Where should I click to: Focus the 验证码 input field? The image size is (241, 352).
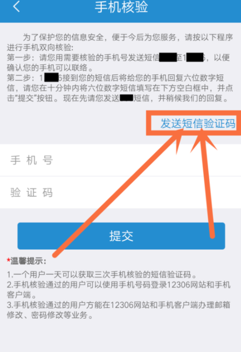click(x=120, y=192)
